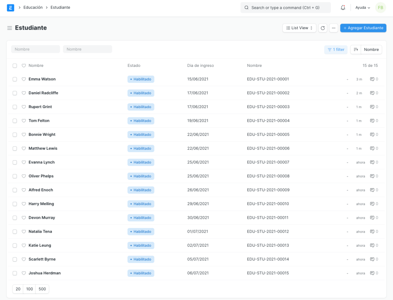Open comments icon for Natalia Tena

coord(372,232)
